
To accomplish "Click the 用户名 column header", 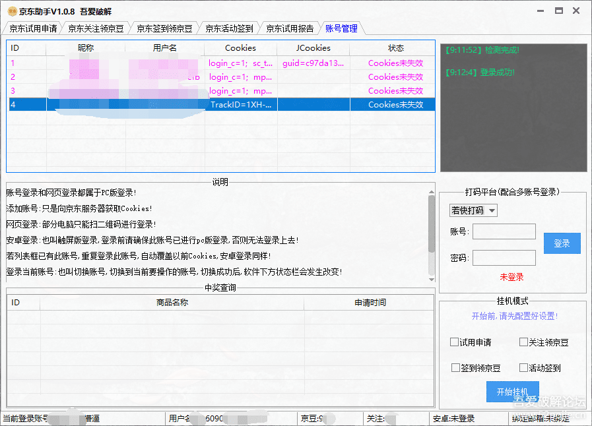I will coord(165,48).
